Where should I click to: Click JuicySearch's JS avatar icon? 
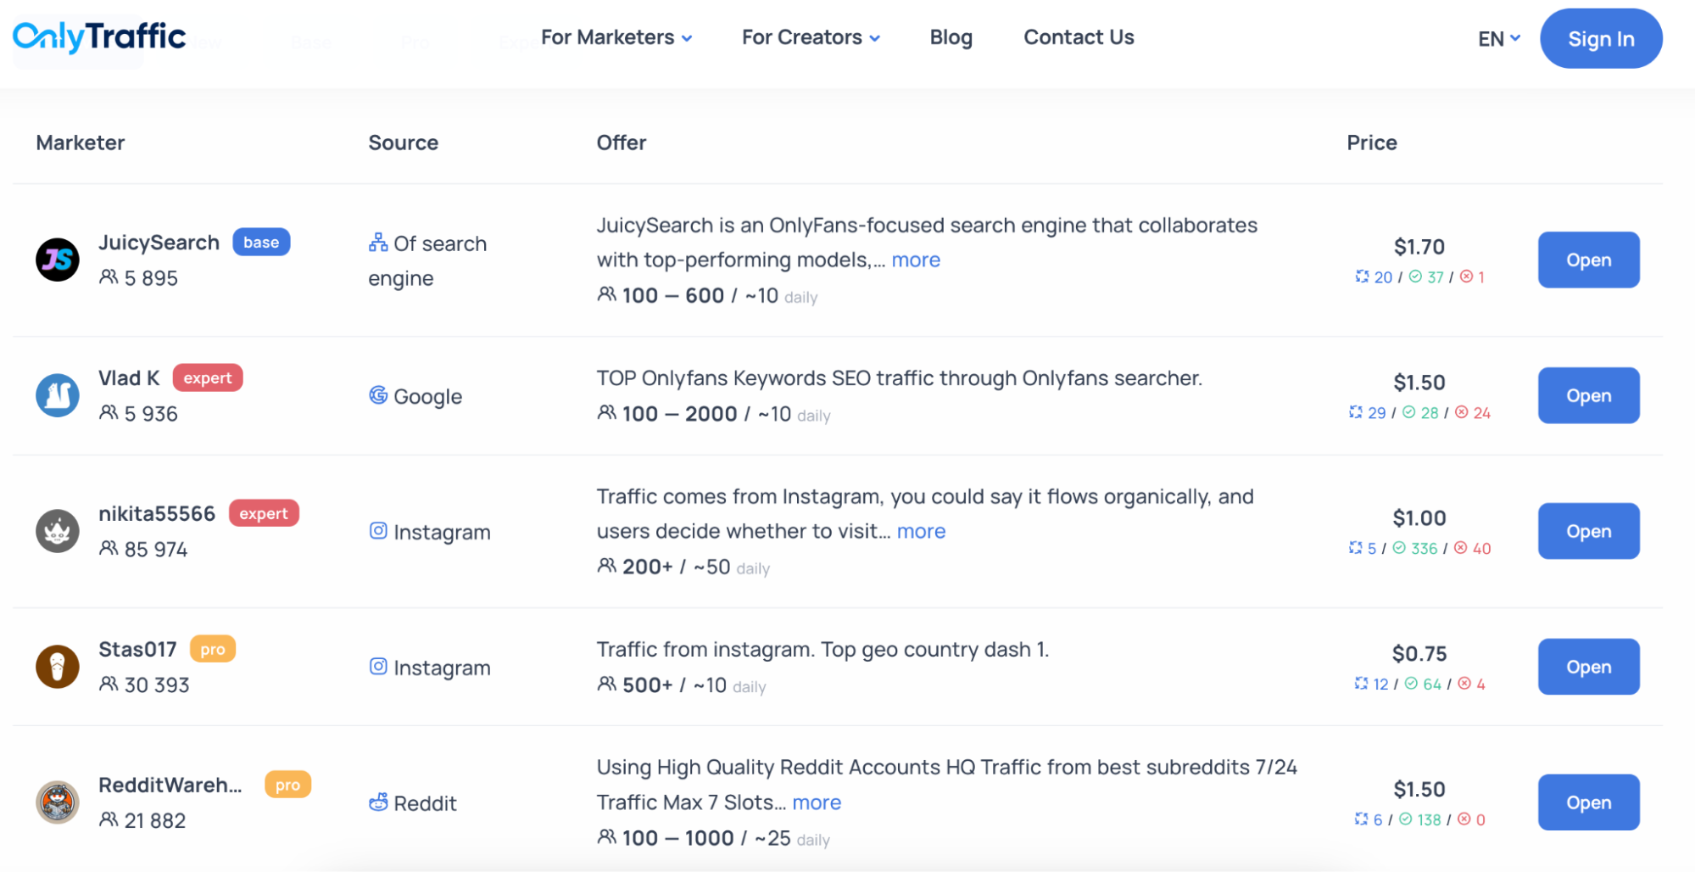[x=58, y=260]
